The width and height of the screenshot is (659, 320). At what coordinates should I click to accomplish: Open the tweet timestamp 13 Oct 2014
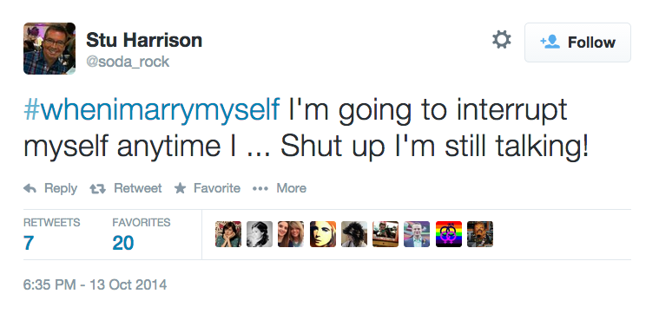click(x=95, y=285)
